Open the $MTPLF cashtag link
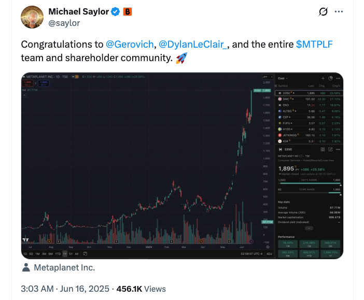 click(x=314, y=44)
